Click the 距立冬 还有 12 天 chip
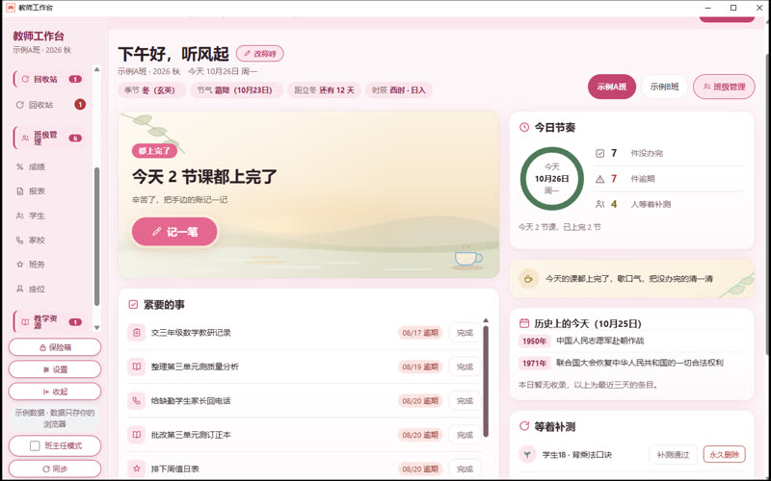The image size is (771, 481). click(324, 90)
